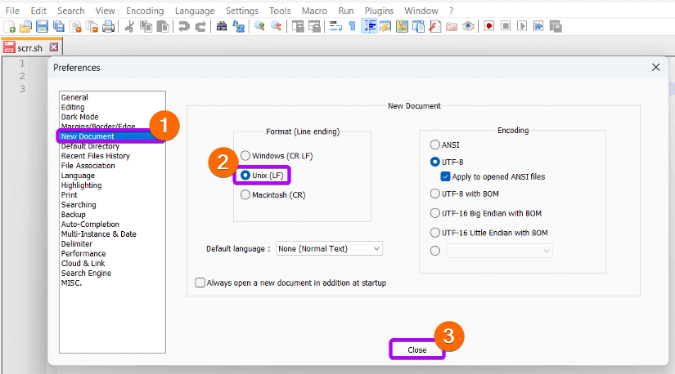Choose the plain UTF-8 encoding radio
The image size is (675, 374).
[x=447, y=162]
